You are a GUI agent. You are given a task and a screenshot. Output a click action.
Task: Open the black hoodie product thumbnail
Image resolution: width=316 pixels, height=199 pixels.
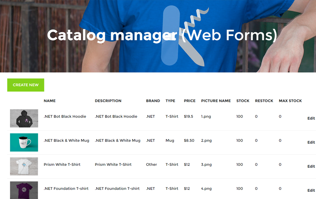pos(24,118)
